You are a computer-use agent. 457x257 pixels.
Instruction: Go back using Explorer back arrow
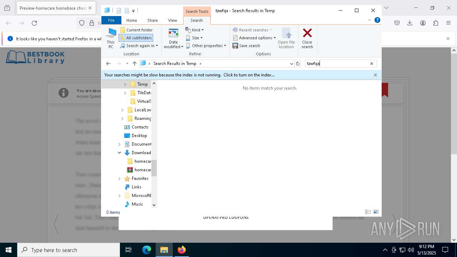point(108,64)
